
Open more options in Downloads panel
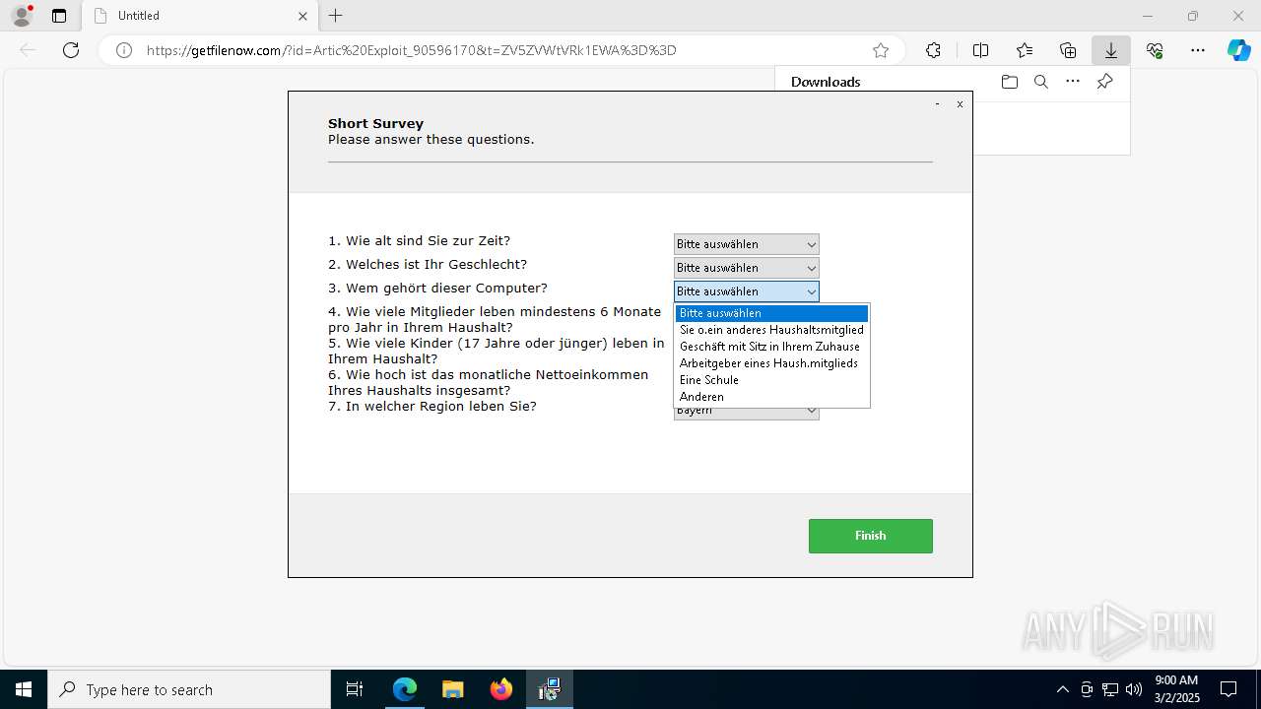[x=1073, y=82]
